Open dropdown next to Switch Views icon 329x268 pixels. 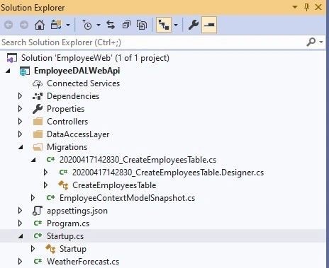click(68, 25)
